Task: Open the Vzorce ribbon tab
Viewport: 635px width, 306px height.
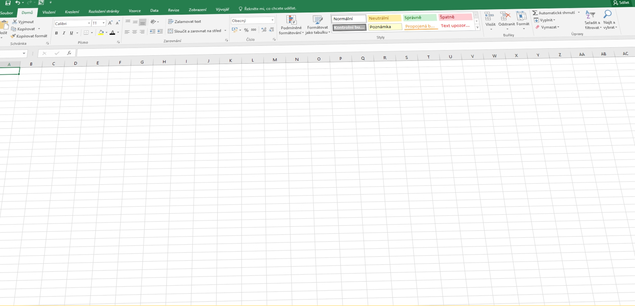Action: click(135, 11)
